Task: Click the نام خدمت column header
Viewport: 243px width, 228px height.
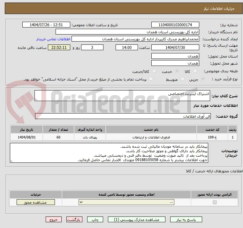Action: coord(151,130)
